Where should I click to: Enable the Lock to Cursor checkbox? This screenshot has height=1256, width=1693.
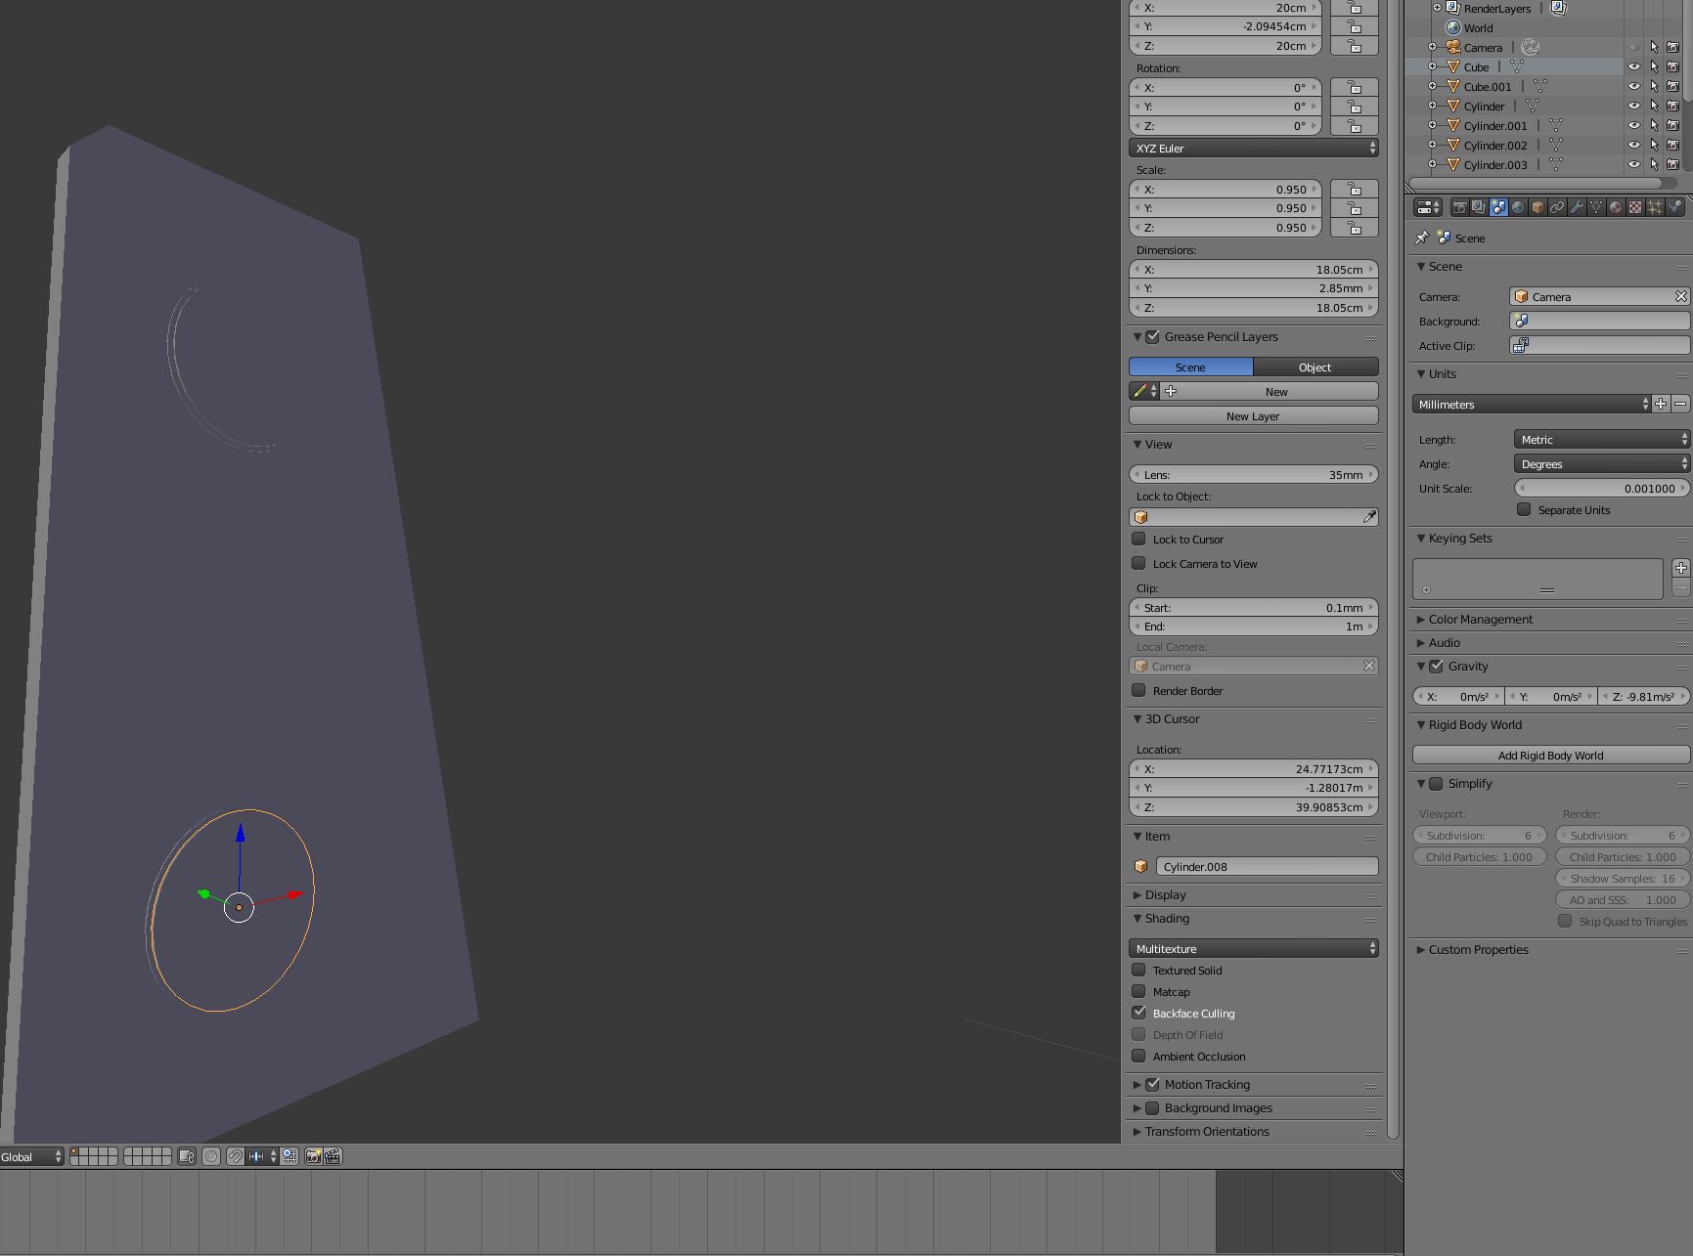[1138, 539]
